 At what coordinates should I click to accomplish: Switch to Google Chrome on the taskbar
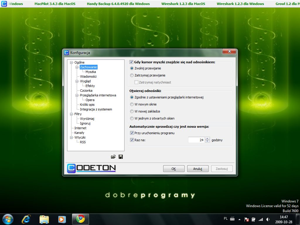click(x=81, y=219)
